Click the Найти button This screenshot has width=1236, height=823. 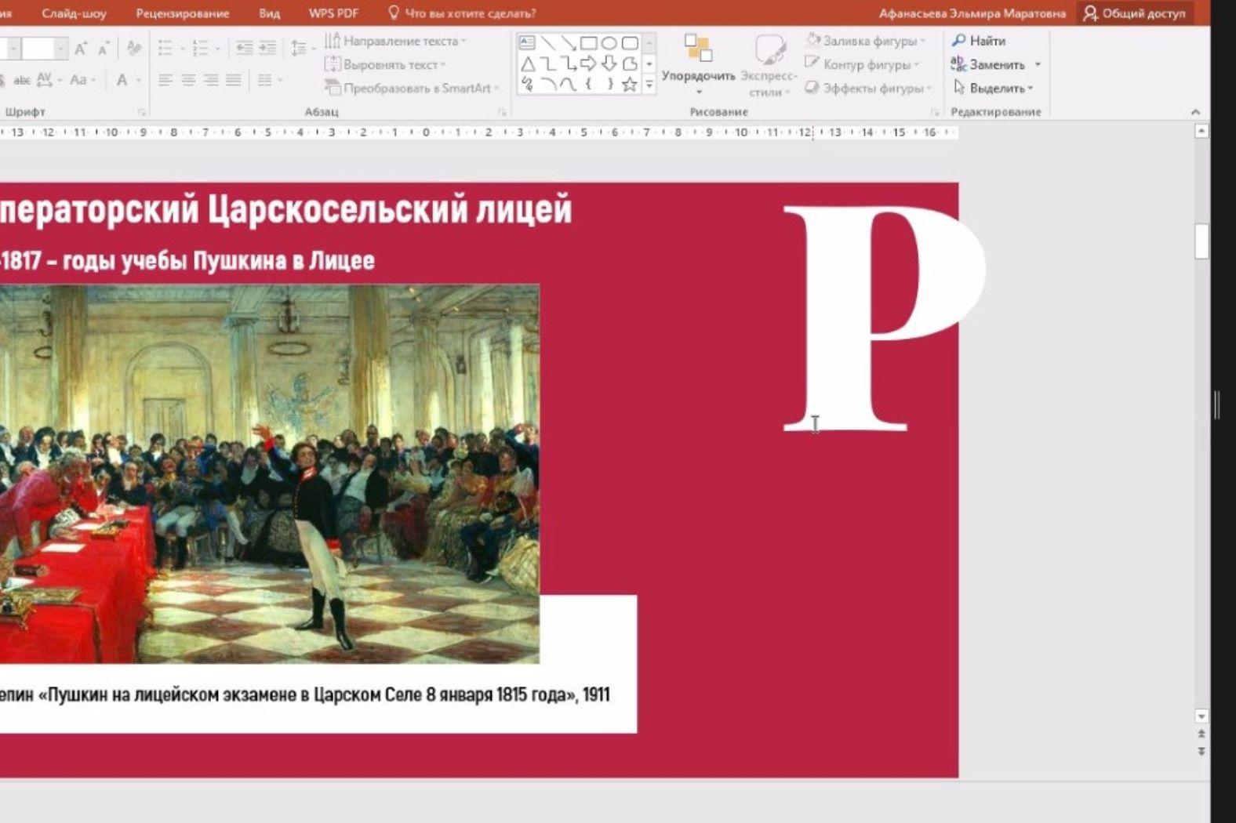coord(979,41)
